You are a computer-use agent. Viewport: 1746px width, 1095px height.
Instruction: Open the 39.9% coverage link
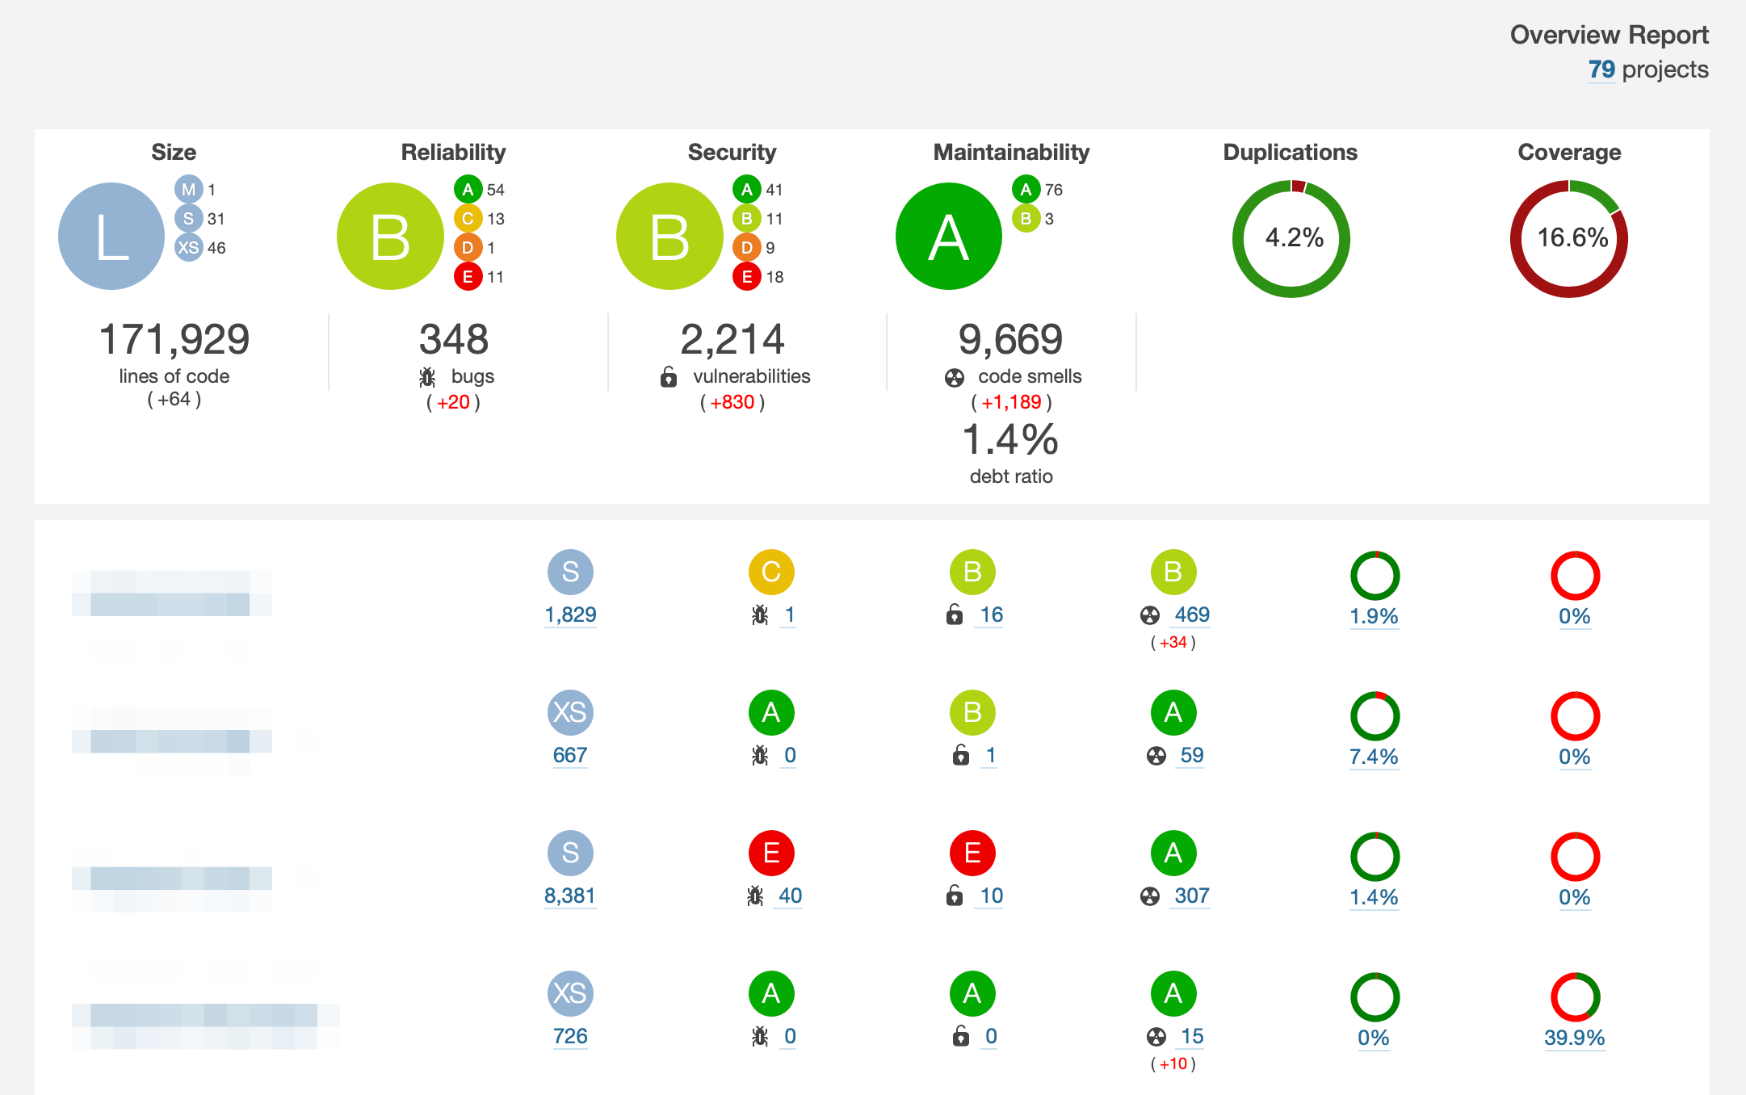point(1575,1038)
